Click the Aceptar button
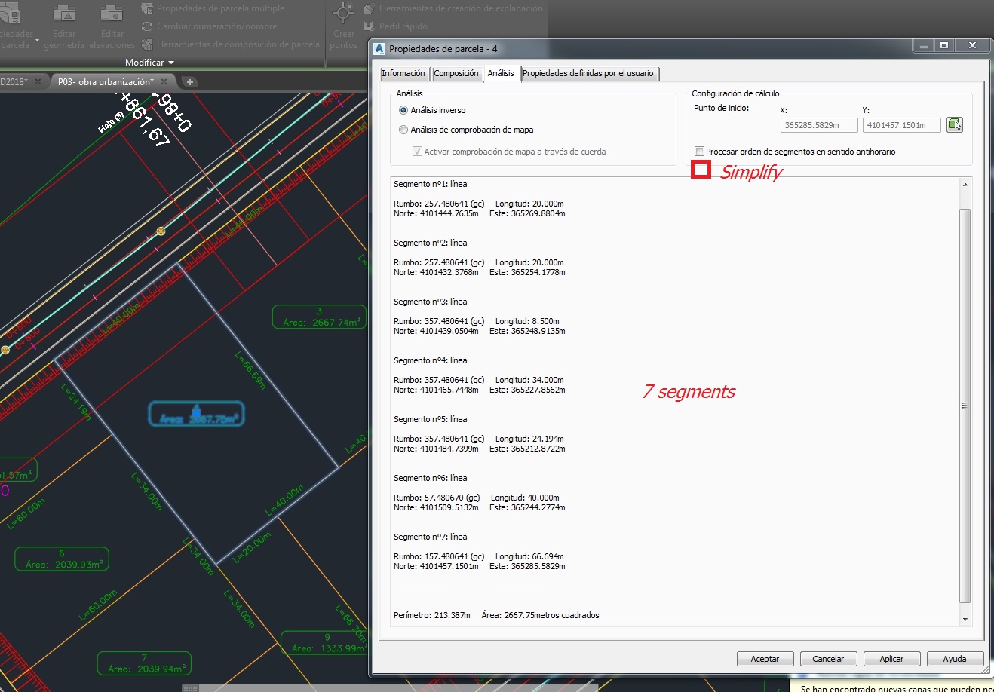This screenshot has height=692, width=994. tap(765, 659)
